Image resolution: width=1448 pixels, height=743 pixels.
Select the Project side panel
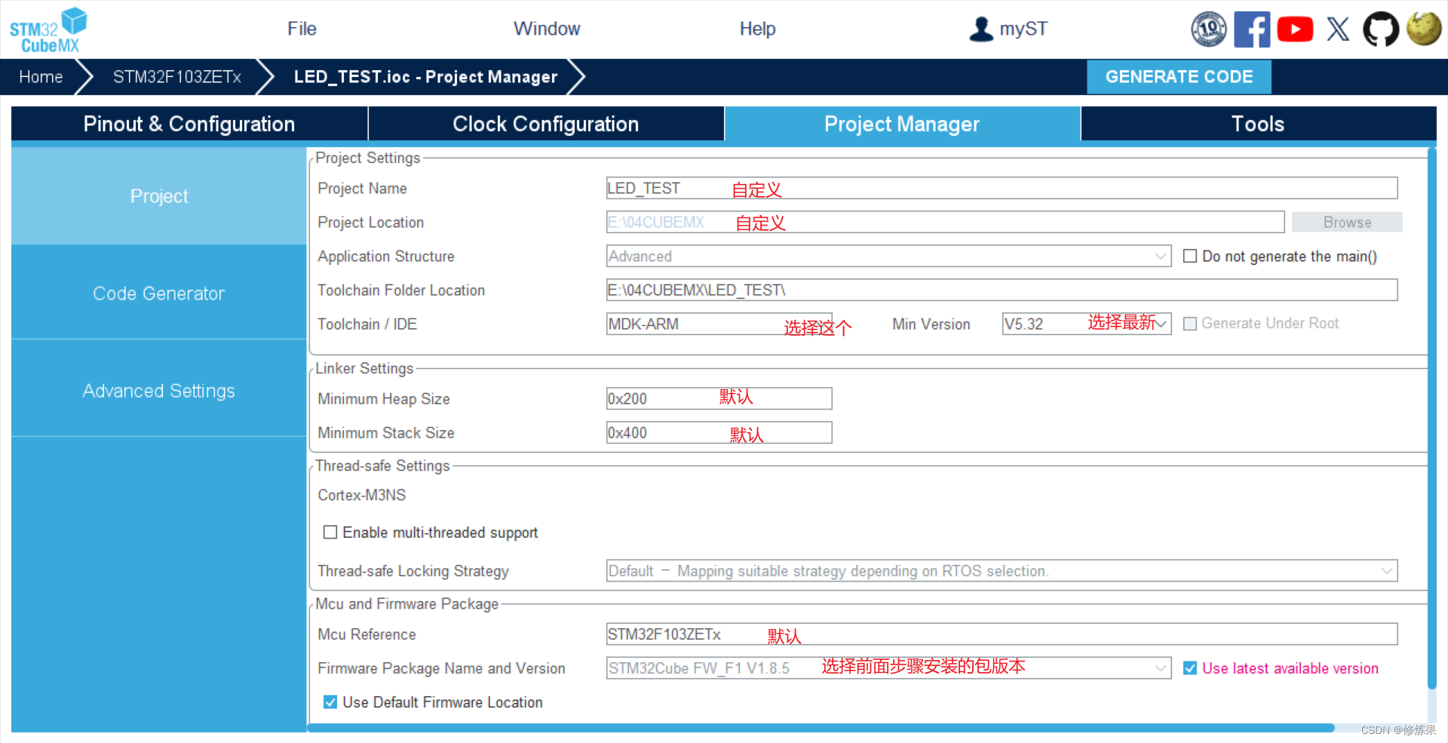coord(159,196)
